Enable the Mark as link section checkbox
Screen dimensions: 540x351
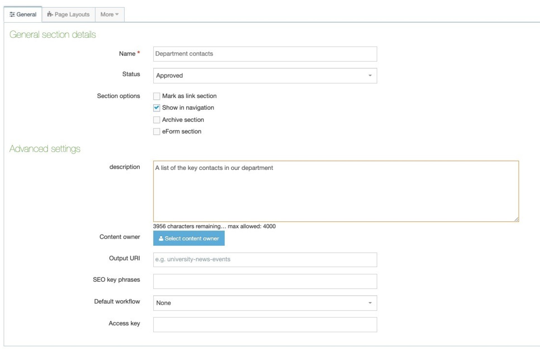click(x=157, y=96)
